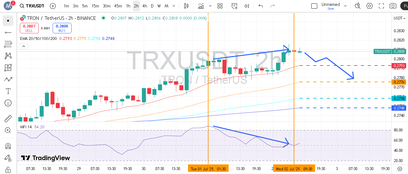Click the 0.2808 BUY button
This screenshot has width=408, height=174.
[x=62, y=28]
